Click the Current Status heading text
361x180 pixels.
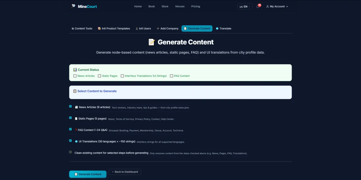[88, 70]
